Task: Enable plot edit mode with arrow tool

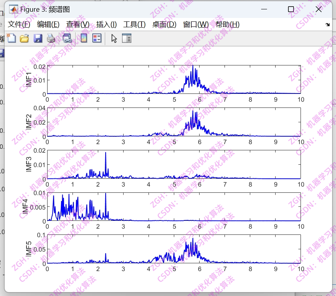Action: [x=113, y=38]
